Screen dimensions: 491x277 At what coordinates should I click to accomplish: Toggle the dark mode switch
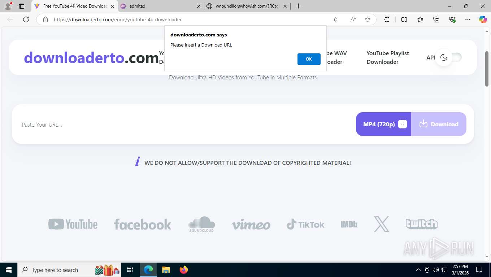(x=448, y=57)
